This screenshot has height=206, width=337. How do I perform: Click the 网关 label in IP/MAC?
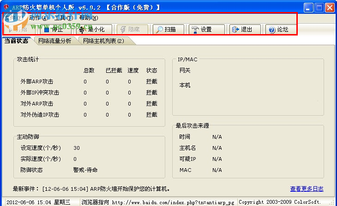(185, 71)
